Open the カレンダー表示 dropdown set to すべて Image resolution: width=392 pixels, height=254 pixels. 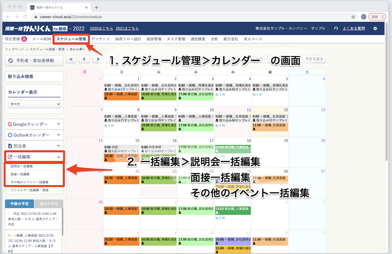[34, 104]
